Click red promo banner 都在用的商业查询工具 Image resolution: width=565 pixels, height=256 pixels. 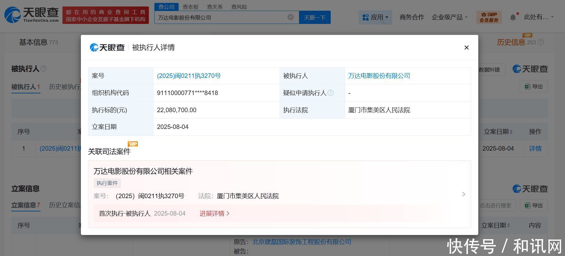105,15
